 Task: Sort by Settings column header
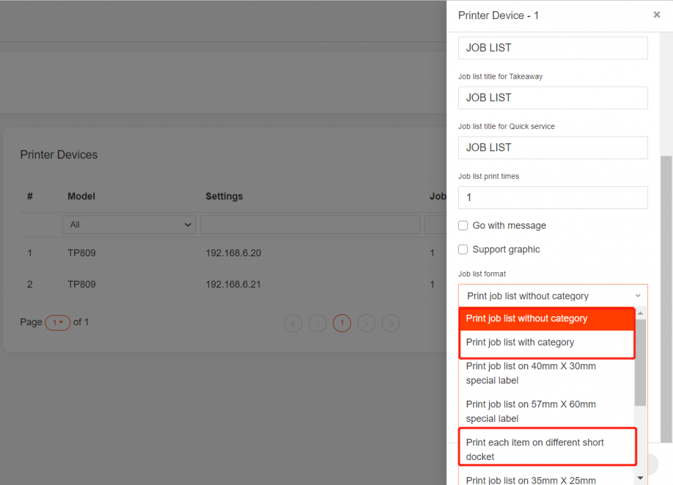point(224,196)
